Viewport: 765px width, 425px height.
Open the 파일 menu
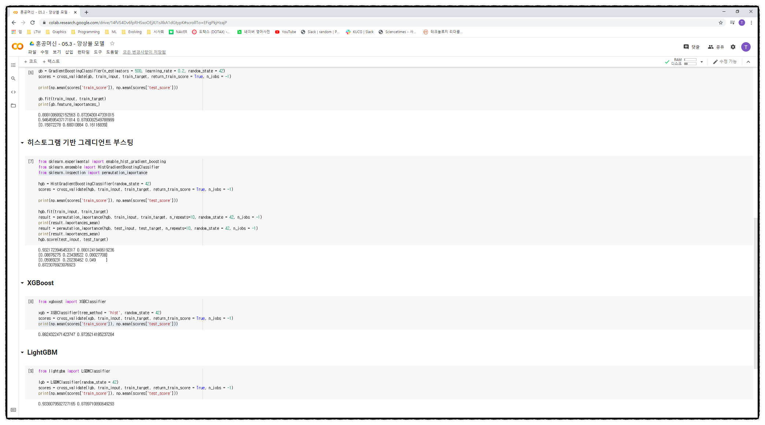32,52
